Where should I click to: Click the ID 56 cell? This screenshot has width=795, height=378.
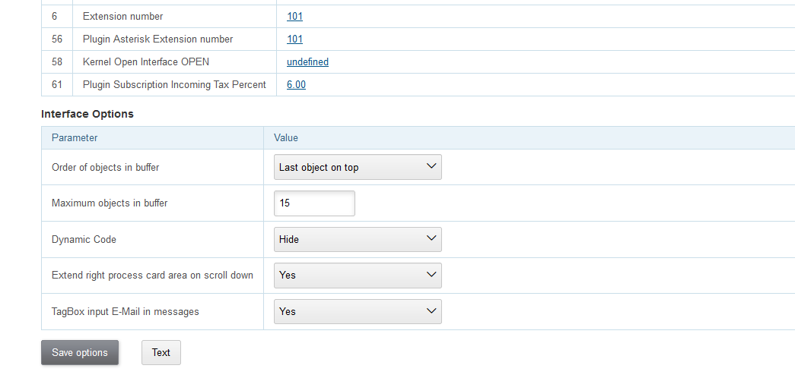coord(57,39)
